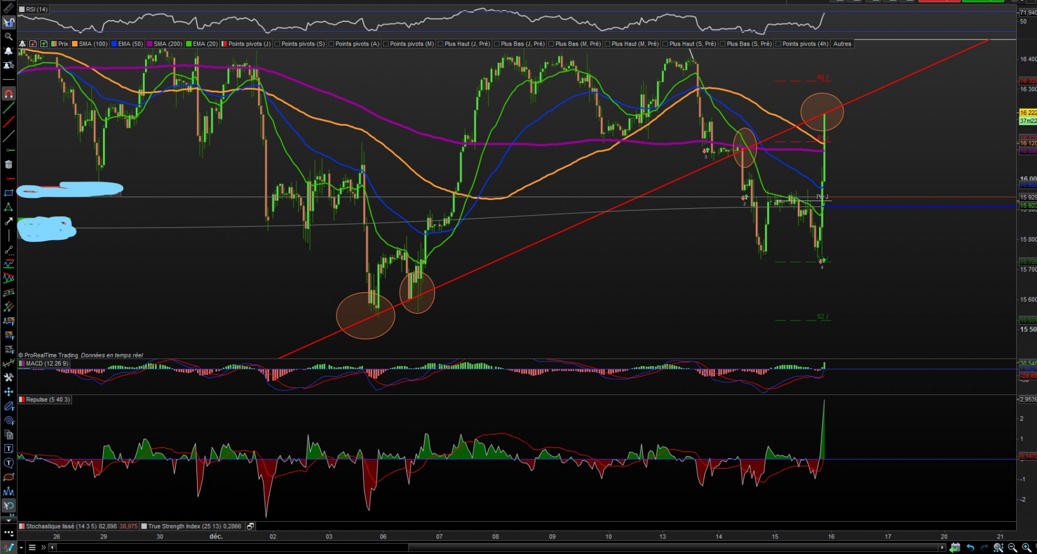Viewport: 1037px width, 554px height.
Task: Open the go-to-date calendar icon
Action: point(955,547)
